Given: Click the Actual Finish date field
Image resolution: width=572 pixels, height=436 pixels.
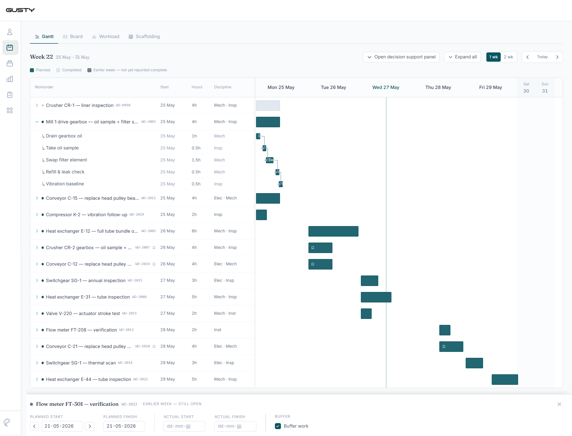Looking at the screenshot, I should pyautogui.click(x=235, y=426).
